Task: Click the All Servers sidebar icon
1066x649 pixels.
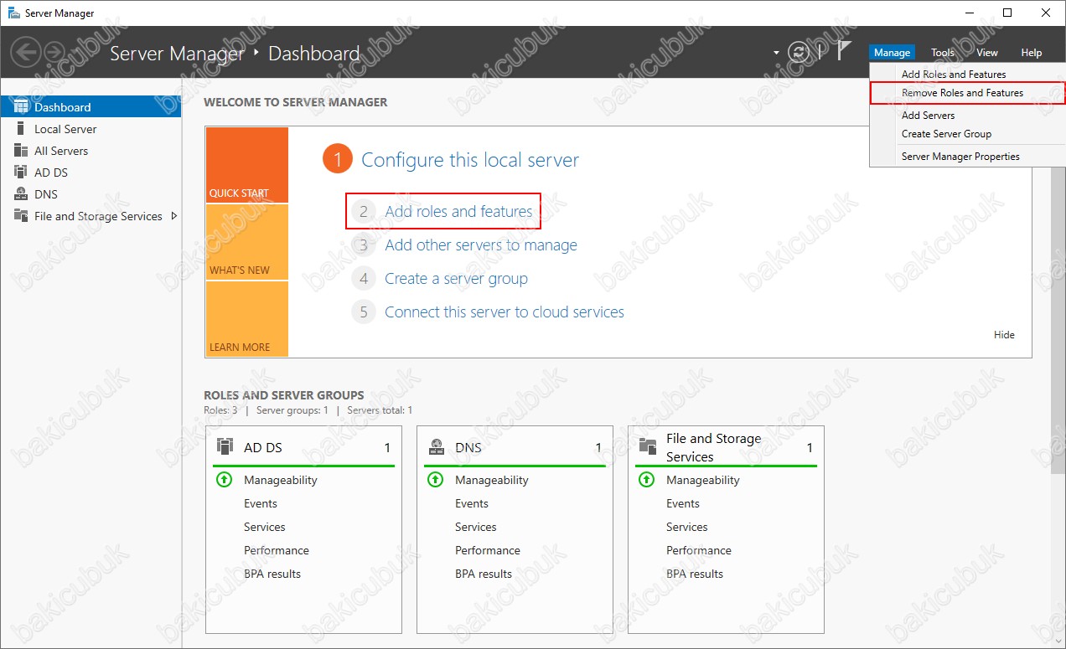Action: [x=22, y=151]
